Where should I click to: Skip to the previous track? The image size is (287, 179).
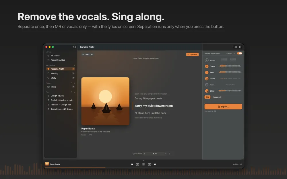coord(132,164)
